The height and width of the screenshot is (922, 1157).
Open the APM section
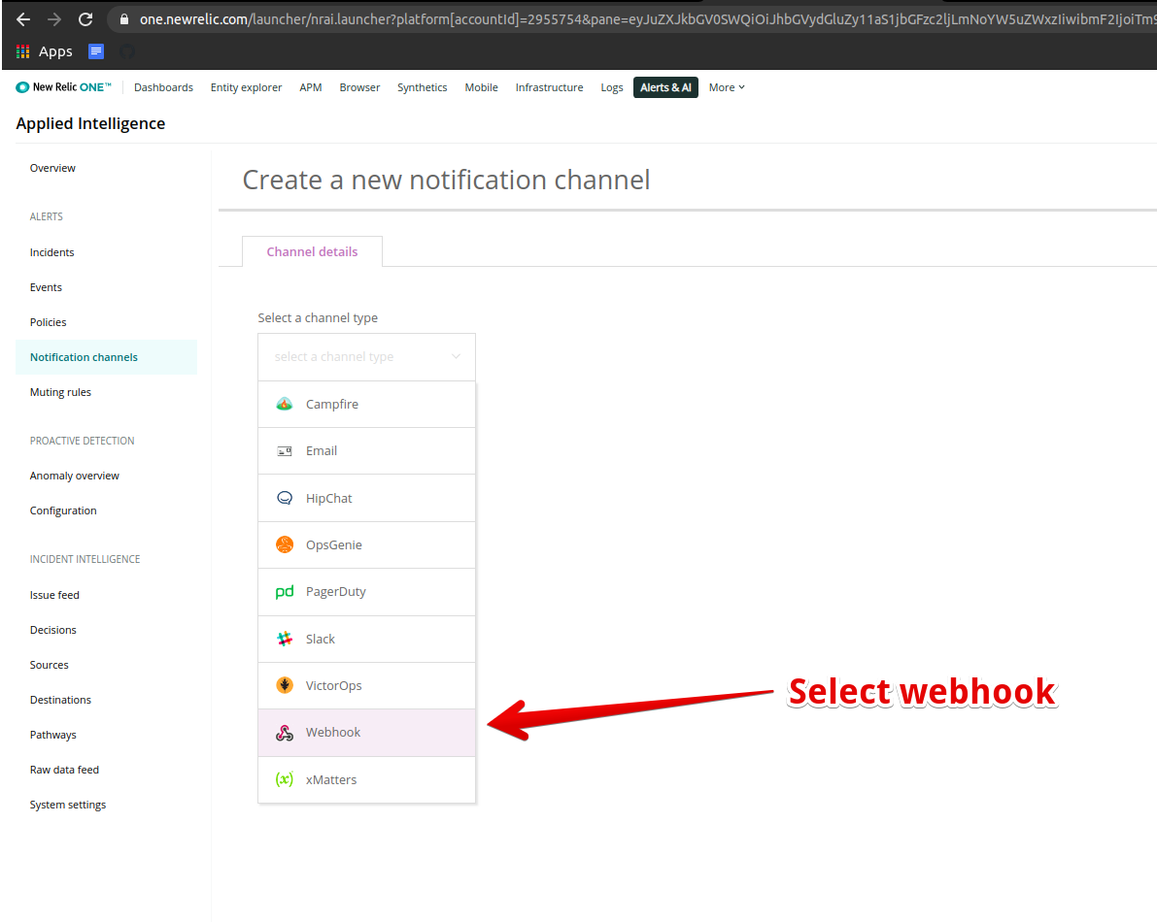pos(311,87)
